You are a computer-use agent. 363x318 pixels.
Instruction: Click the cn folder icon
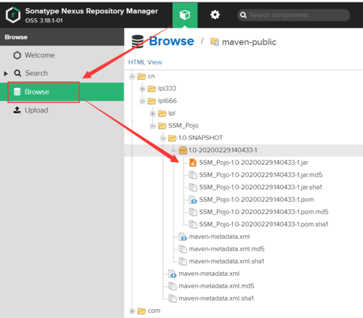click(x=142, y=76)
